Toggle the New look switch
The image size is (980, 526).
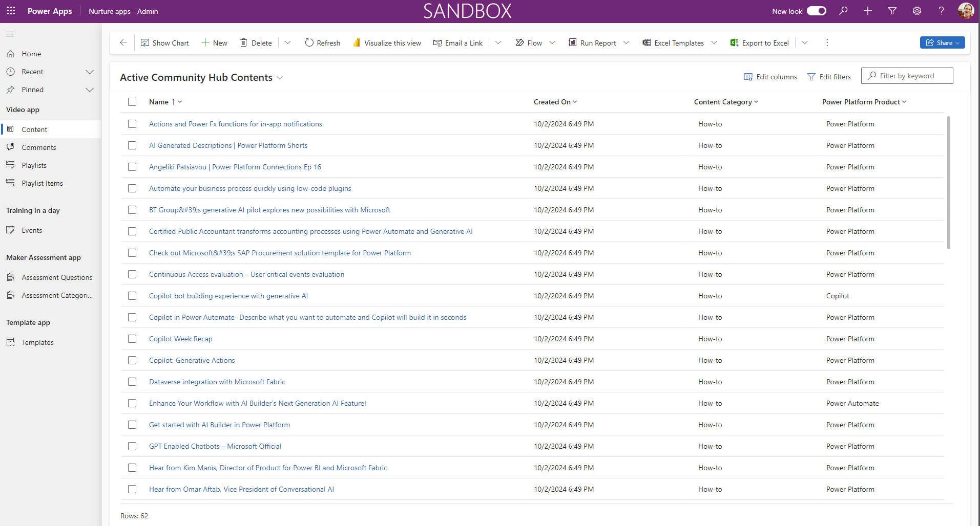pyautogui.click(x=817, y=11)
